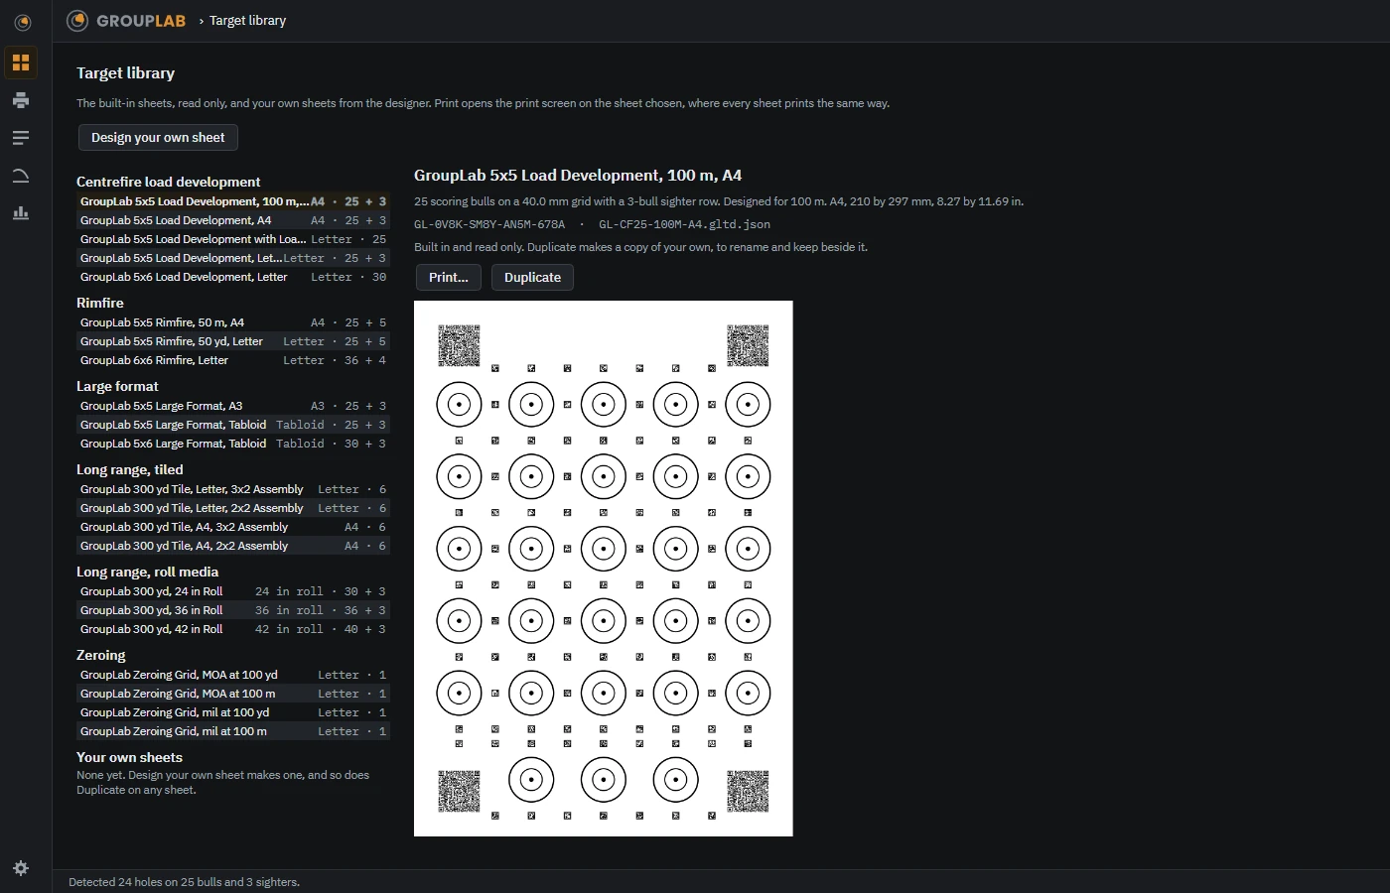Click the status bar text Detected 24 holes
Viewport: 1390px width, 893px height.
tap(184, 882)
